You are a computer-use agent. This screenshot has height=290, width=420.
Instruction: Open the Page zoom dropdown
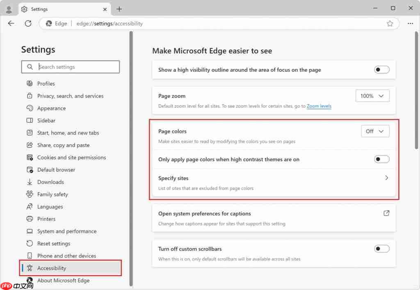coord(372,95)
